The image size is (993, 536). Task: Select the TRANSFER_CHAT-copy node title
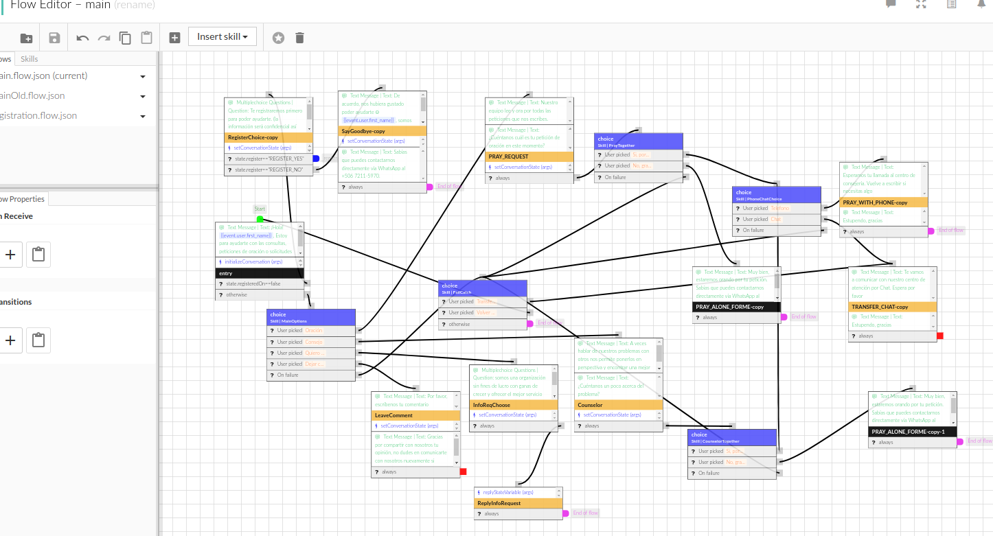tap(893, 307)
